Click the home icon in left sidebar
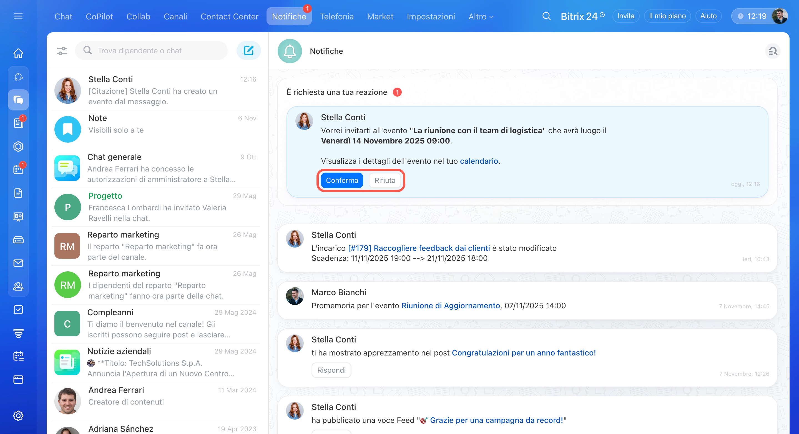 pyautogui.click(x=18, y=53)
